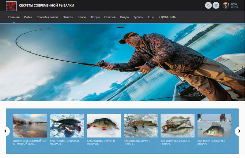Open the messages envelope icon
This screenshot has height=158, width=245.
click(x=216, y=6)
